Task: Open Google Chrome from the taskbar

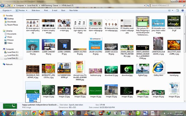Action: point(34,113)
